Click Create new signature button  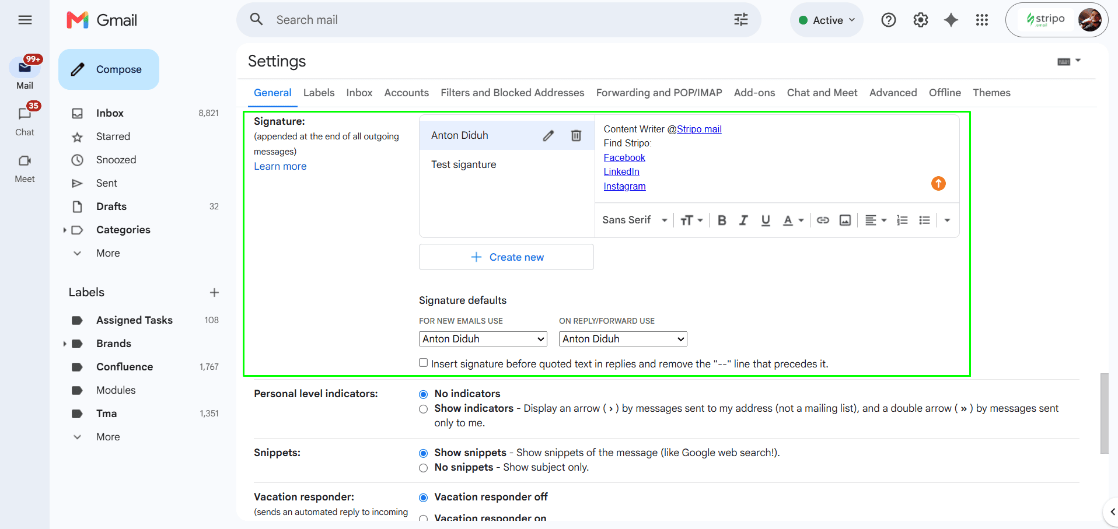[506, 257]
